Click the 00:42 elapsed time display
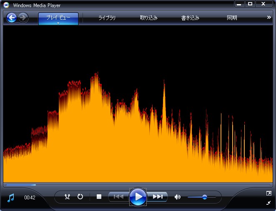 point(30,198)
